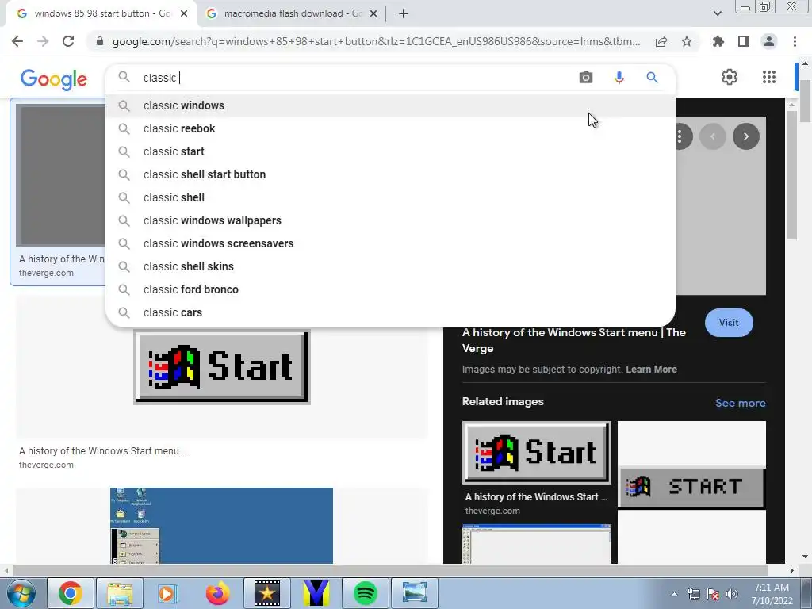Click the Visit button
This screenshot has height=609, width=812.
[729, 323]
